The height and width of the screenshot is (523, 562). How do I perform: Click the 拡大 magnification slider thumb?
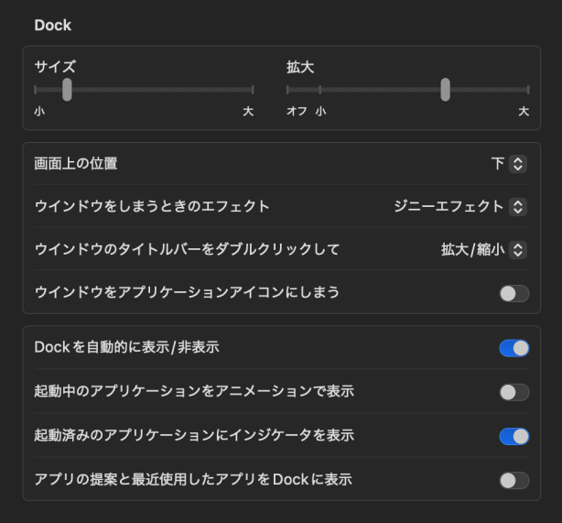click(x=445, y=90)
